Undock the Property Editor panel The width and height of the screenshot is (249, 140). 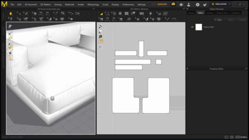pos(246,68)
